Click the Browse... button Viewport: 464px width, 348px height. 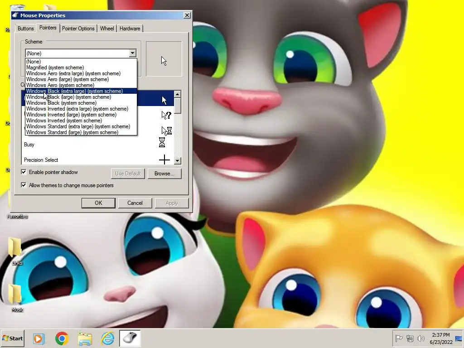pyautogui.click(x=164, y=174)
